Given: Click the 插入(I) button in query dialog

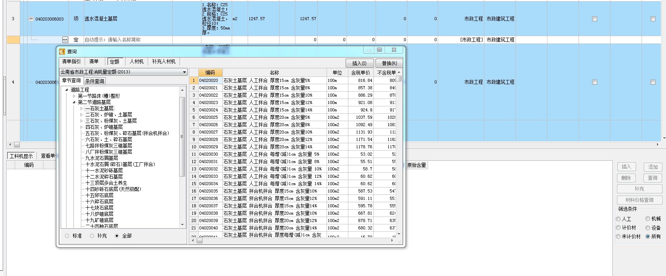Looking at the screenshot, I should [360, 63].
